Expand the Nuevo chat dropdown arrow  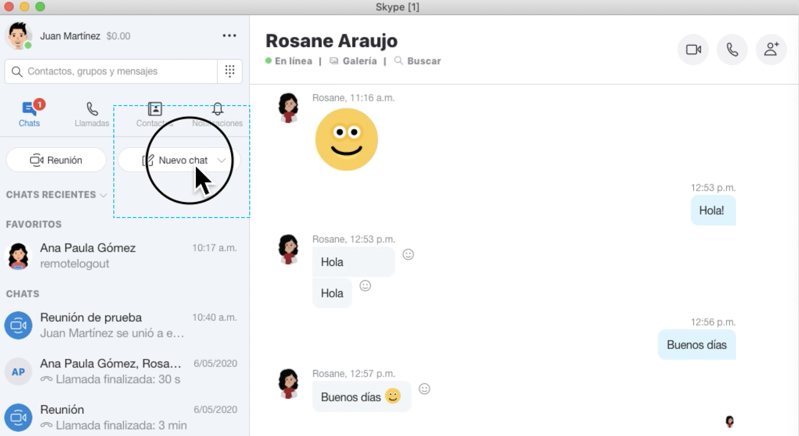tap(222, 160)
